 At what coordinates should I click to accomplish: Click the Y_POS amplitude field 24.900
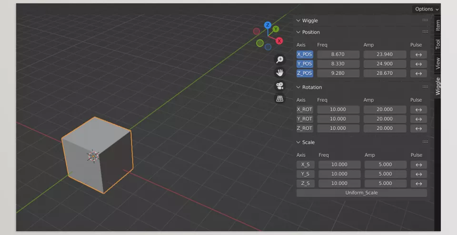coord(385,64)
